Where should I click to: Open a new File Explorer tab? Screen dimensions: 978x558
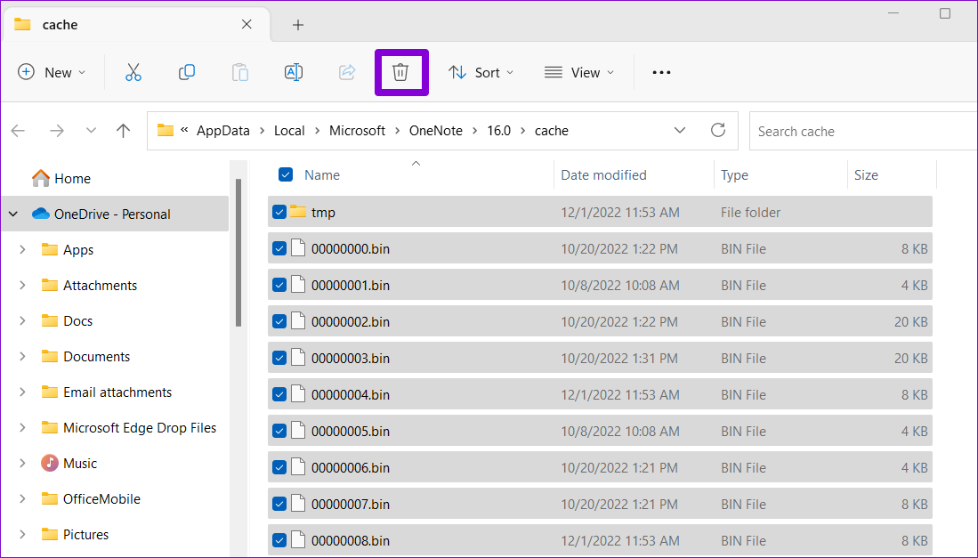(x=297, y=24)
